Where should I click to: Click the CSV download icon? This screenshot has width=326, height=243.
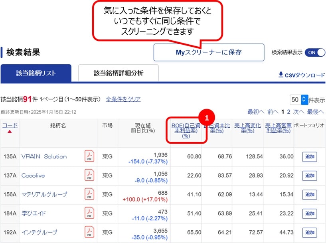click(x=281, y=75)
